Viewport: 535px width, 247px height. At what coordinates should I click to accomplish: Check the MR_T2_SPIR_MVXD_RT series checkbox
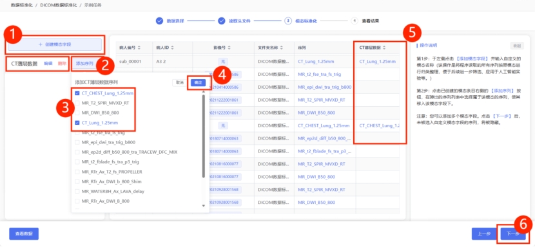click(x=77, y=102)
